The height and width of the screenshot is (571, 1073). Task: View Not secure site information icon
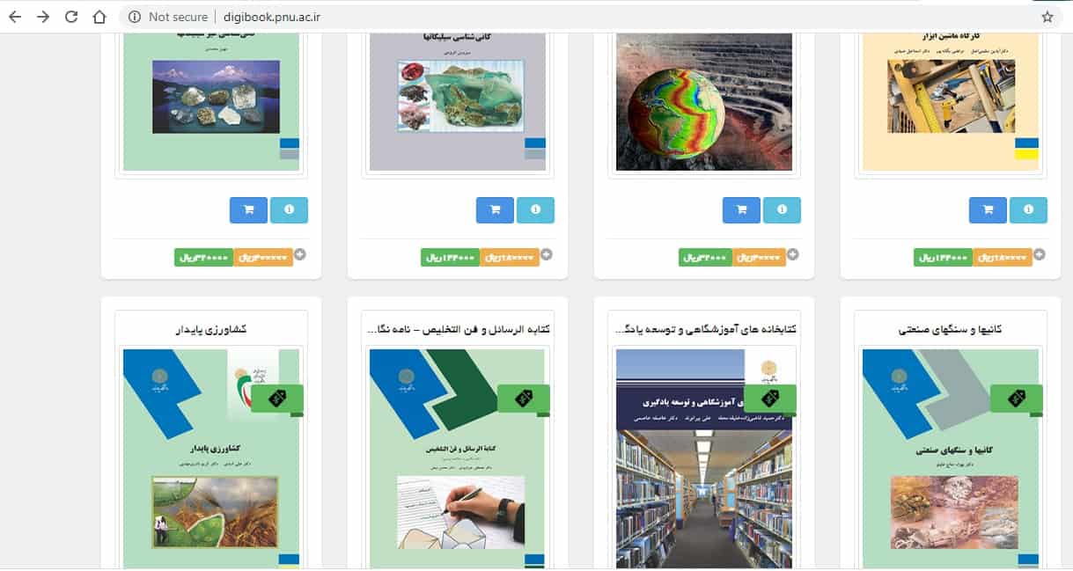(134, 17)
